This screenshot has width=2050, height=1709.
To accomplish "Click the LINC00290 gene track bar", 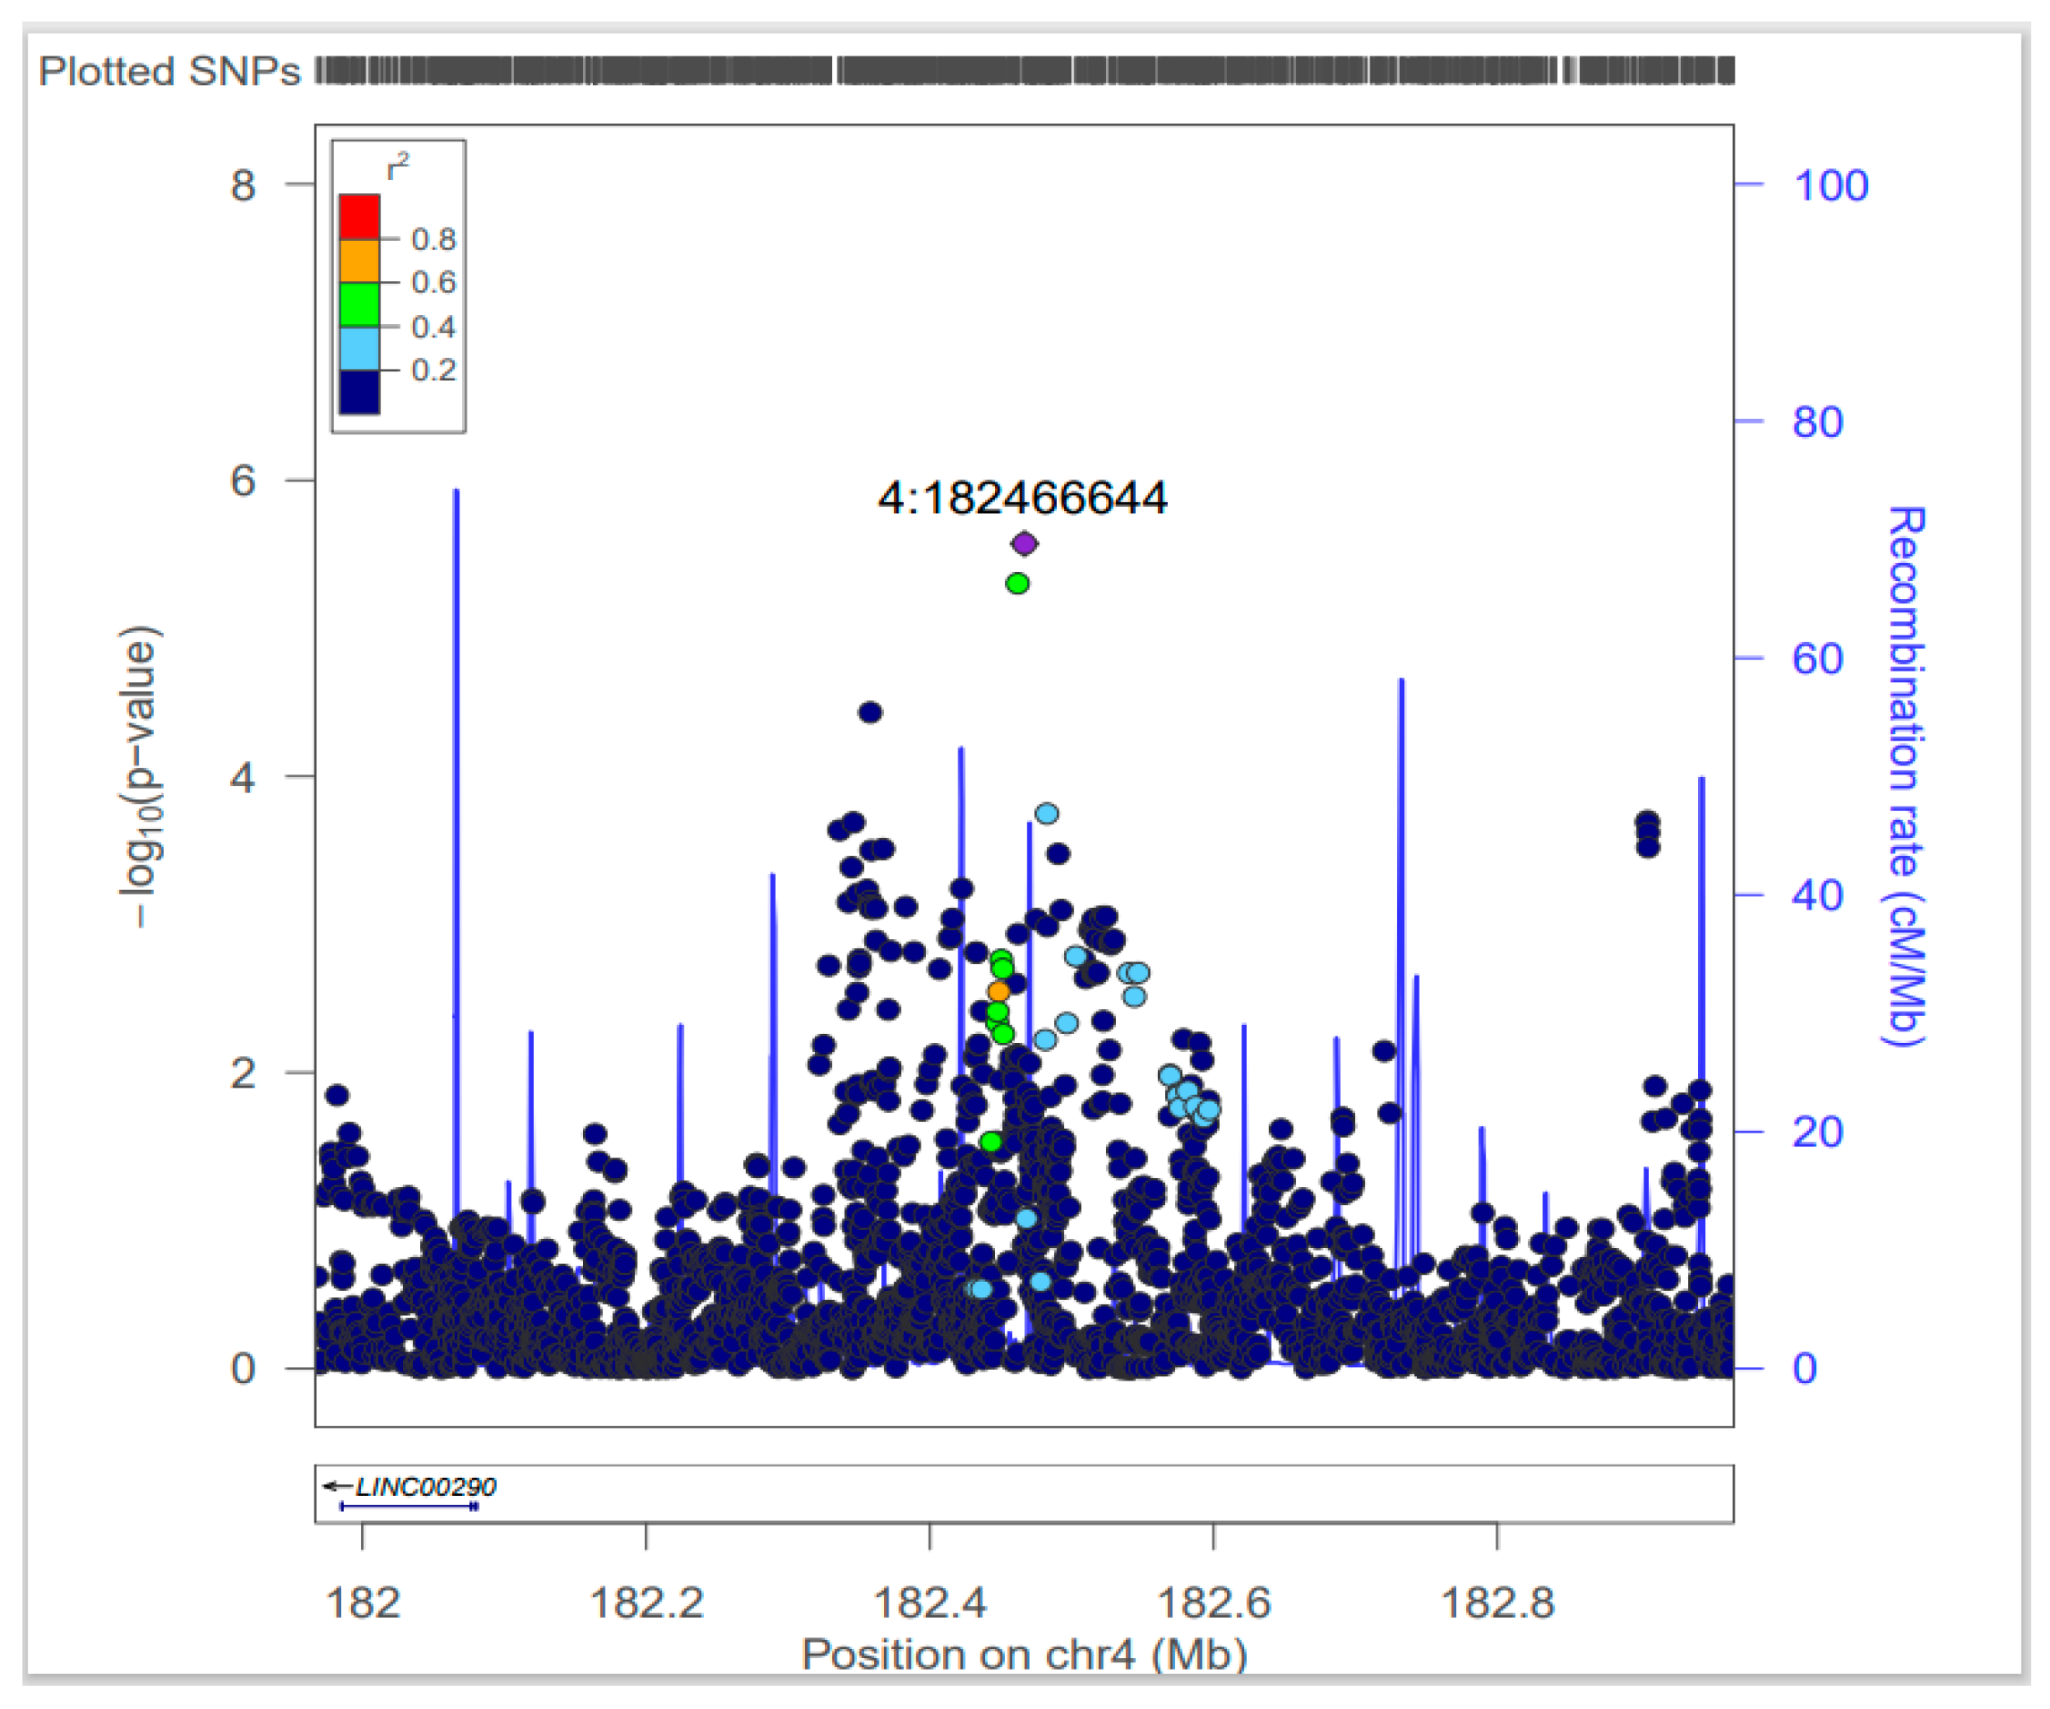I will (408, 1507).
